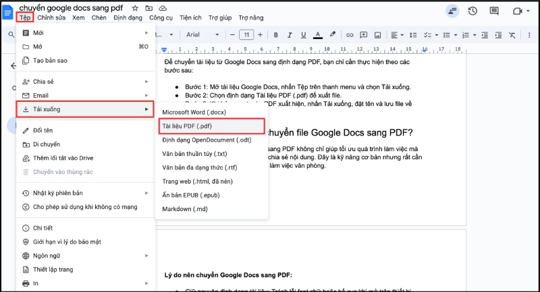The width and height of the screenshot is (540, 292).
Task: Open the three-dot more options toolbar menu
Action: [529, 35]
